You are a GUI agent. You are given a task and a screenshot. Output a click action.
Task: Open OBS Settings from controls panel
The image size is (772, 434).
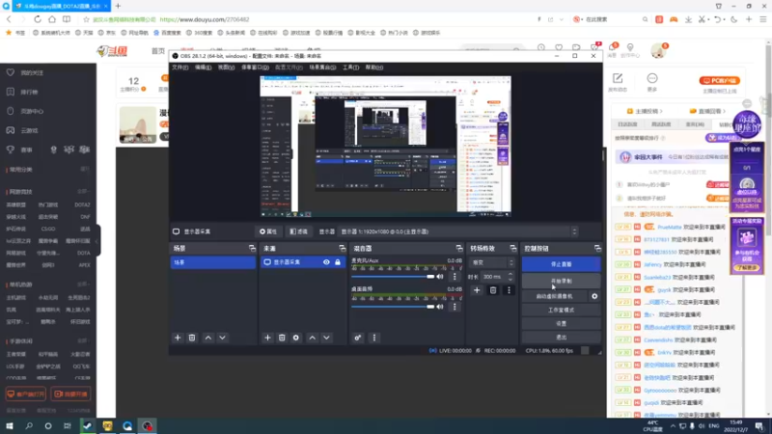pyautogui.click(x=561, y=324)
